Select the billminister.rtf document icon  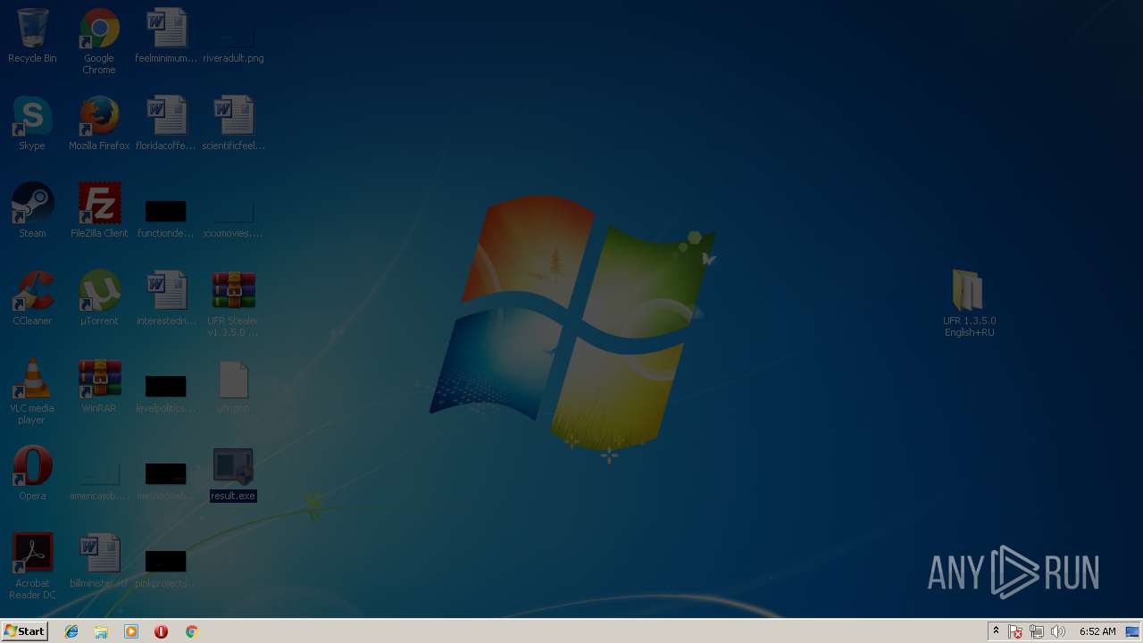coord(99,561)
